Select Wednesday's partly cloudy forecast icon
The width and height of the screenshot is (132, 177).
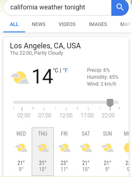click(x=21, y=148)
